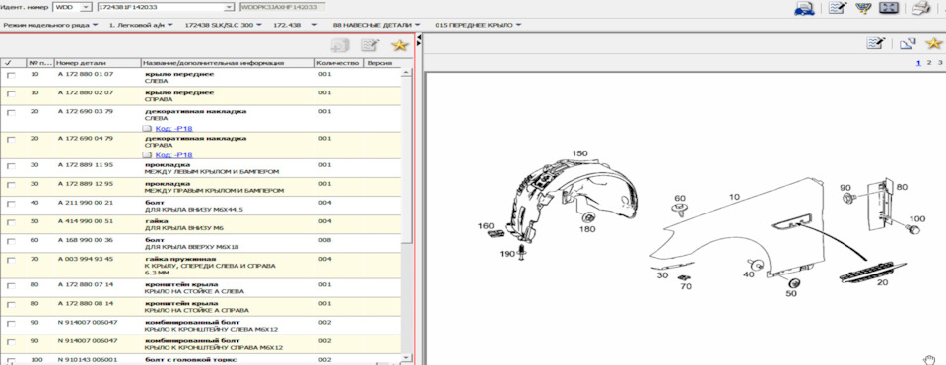The image size is (946, 365).
Task: Select the крыло переднее СЛЕВА row text
Action: pyautogui.click(x=179, y=77)
